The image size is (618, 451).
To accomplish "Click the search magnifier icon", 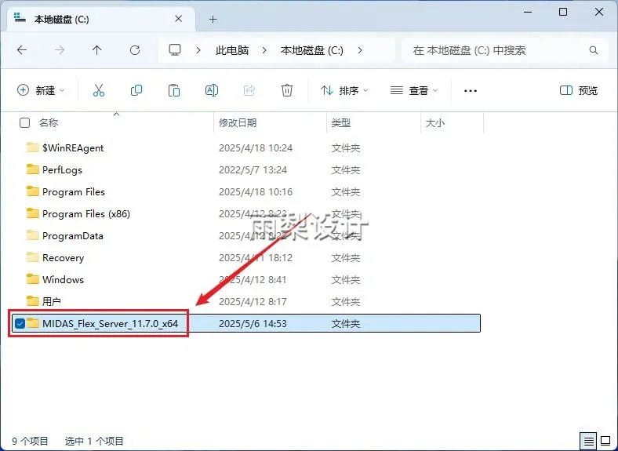I will pyautogui.click(x=594, y=50).
